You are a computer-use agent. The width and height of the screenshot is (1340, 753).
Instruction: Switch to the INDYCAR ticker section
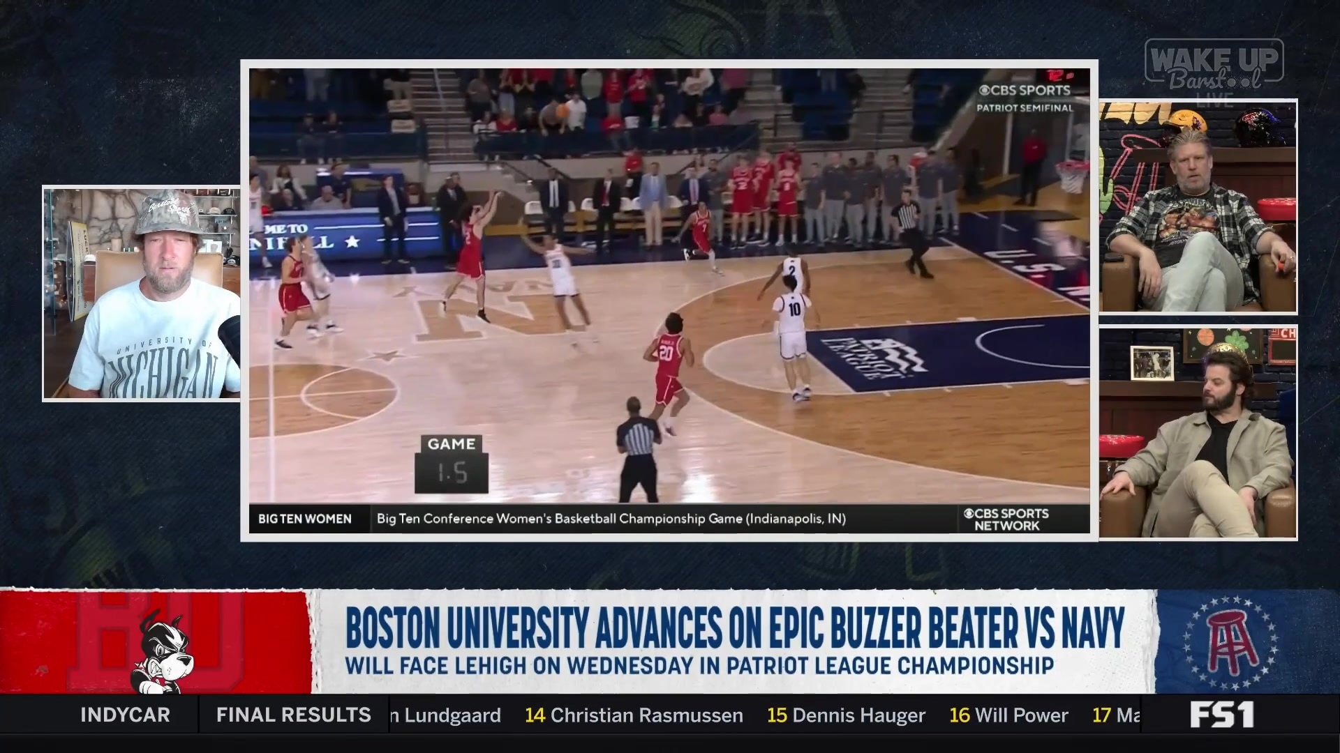[x=126, y=715]
